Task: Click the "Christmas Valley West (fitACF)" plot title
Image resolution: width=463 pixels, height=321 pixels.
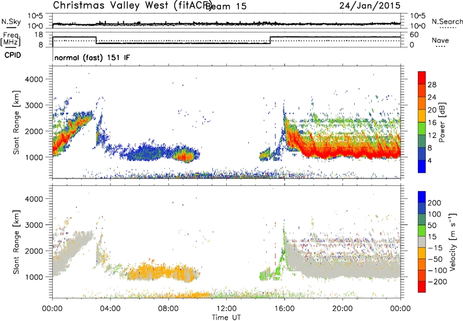Action: tap(132, 5)
